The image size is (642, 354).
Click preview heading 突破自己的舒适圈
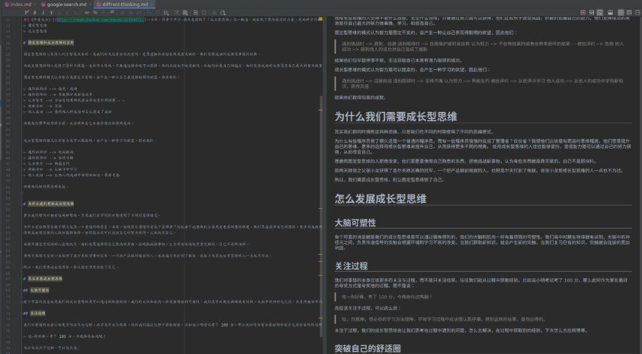click(367, 349)
